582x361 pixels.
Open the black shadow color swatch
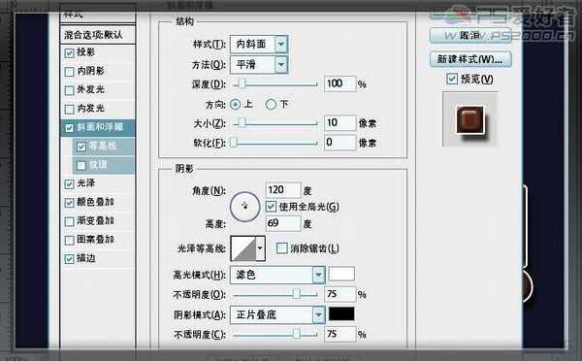click(x=341, y=314)
